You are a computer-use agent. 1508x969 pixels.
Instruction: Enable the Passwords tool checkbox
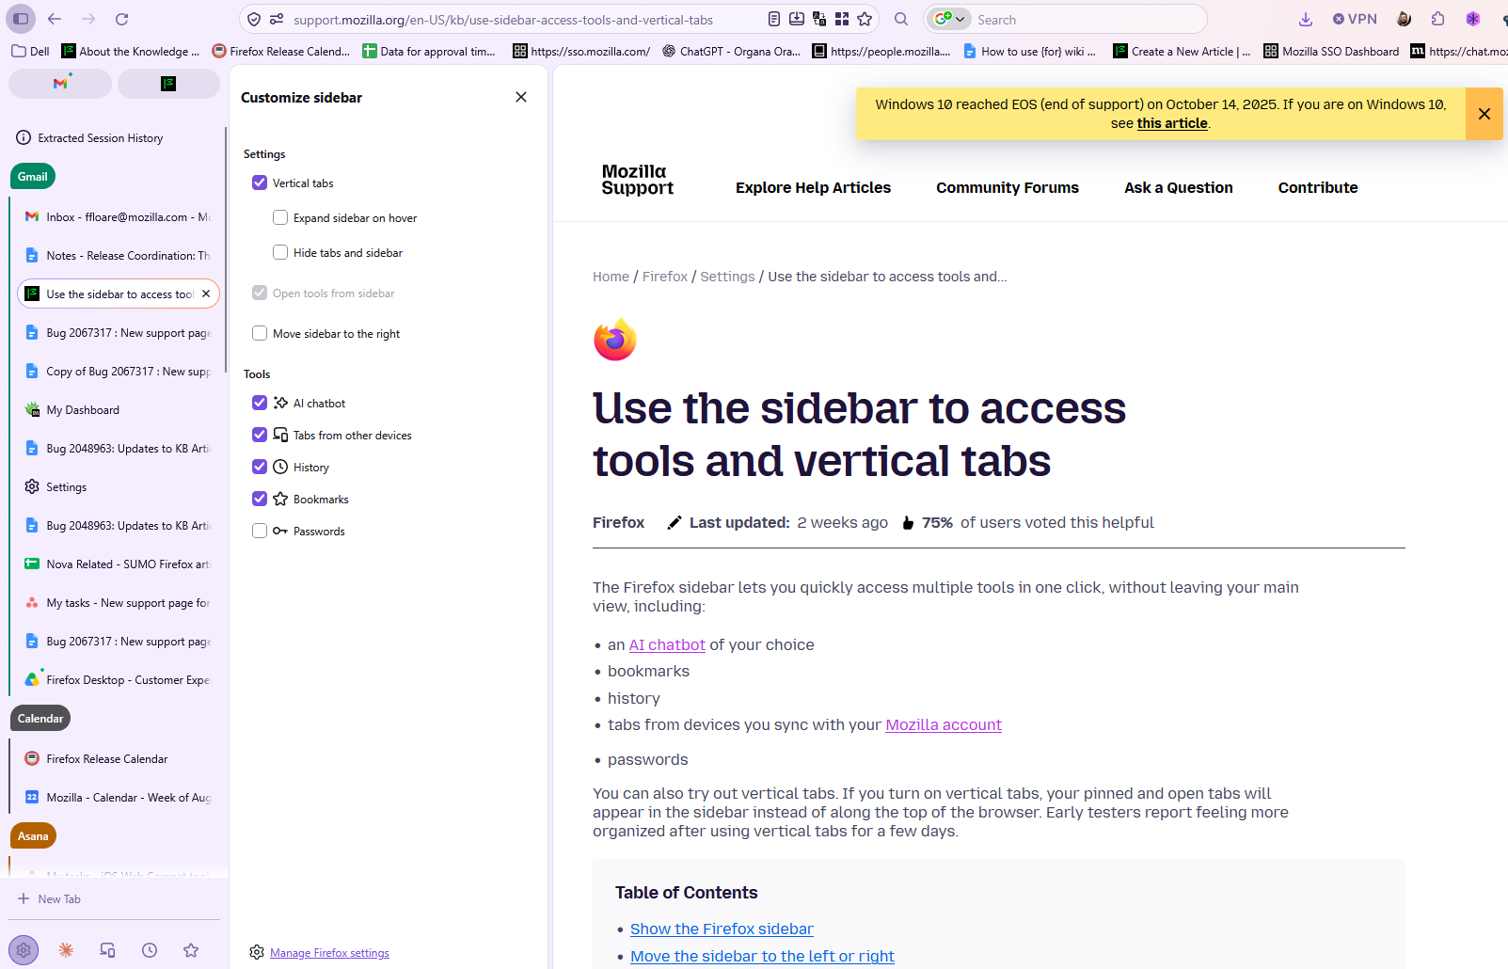260,531
